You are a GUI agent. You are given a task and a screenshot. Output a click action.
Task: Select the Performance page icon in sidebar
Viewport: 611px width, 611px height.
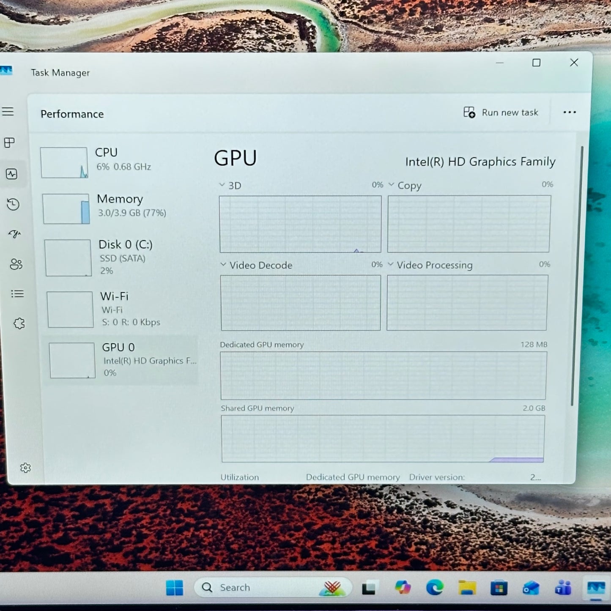pyautogui.click(x=12, y=174)
